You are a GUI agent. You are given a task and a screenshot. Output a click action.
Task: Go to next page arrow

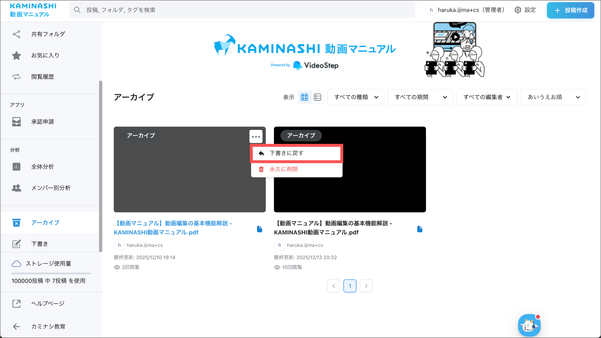366,286
